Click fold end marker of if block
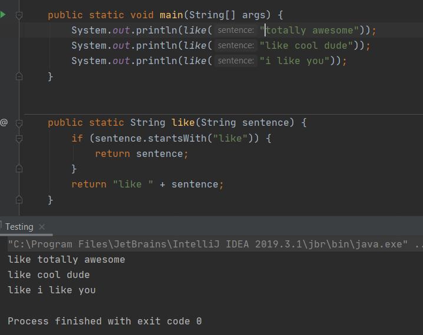This screenshot has height=335, width=423. [19, 169]
